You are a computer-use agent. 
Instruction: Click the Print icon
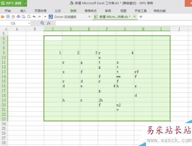[x=18, y=17]
